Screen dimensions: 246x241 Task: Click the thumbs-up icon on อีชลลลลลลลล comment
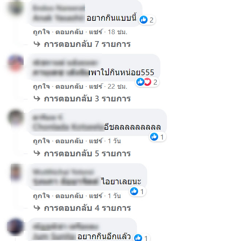click(154, 137)
